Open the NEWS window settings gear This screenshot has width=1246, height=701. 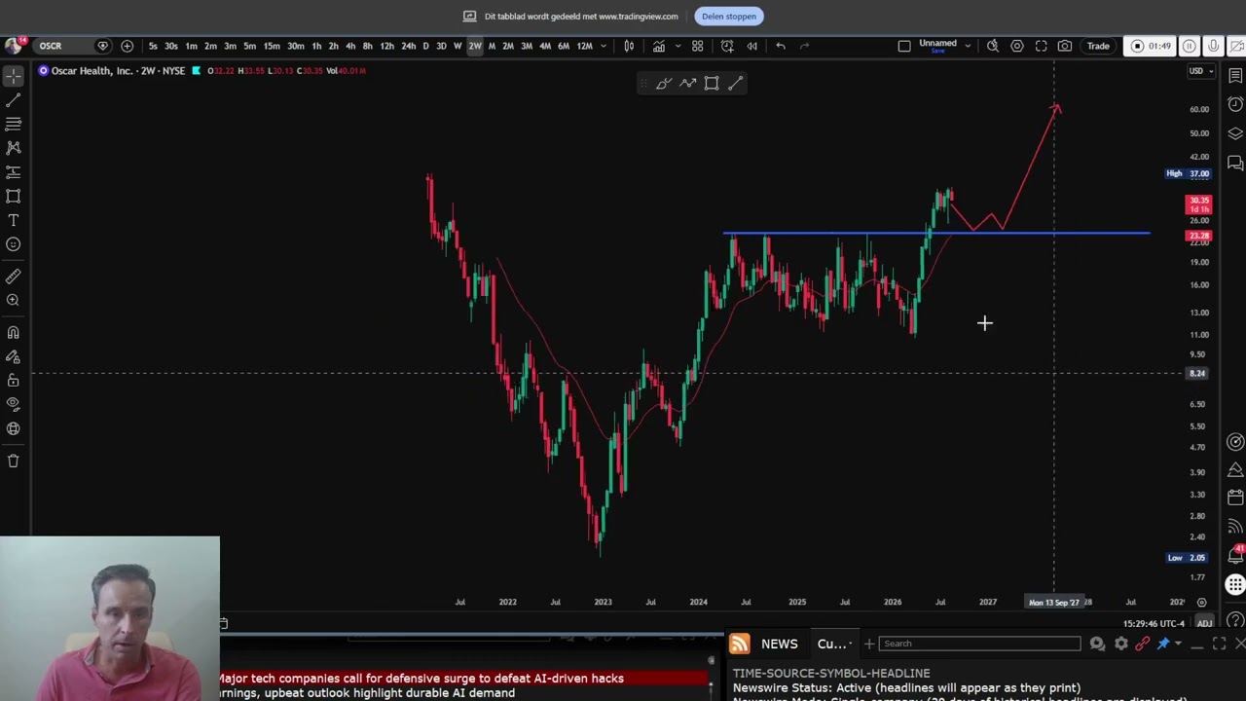1120,644
